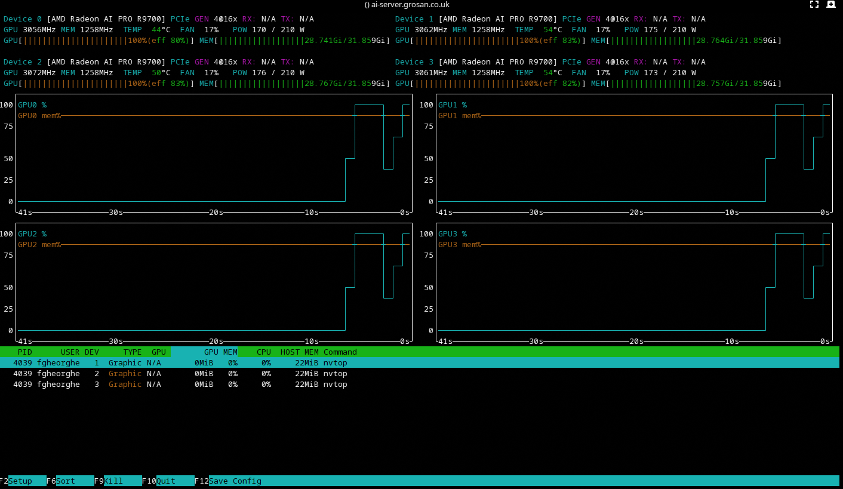Toggle fullscreen with the corner-brackets icon

pos(814,4)
